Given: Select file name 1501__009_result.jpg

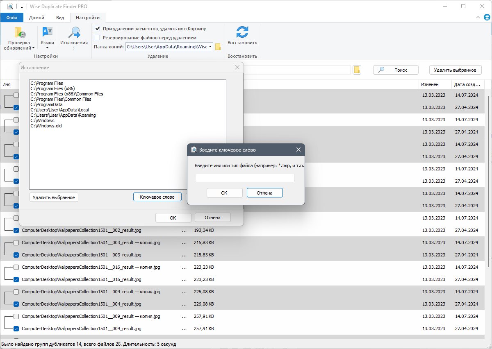Looking at the screenshot, I should coord(82,329).
